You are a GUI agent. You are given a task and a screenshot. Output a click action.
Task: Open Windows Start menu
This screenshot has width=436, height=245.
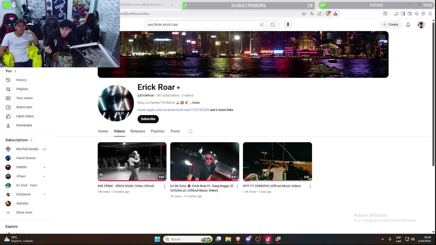point(157,239)
